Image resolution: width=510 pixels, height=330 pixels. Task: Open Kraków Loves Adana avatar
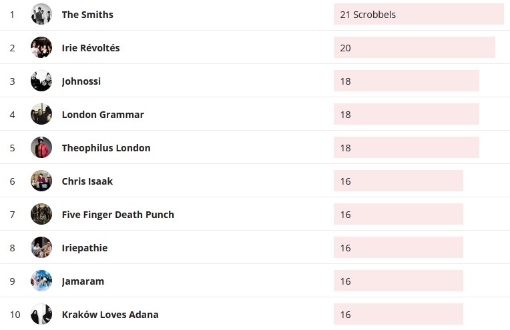click(41, 314)
